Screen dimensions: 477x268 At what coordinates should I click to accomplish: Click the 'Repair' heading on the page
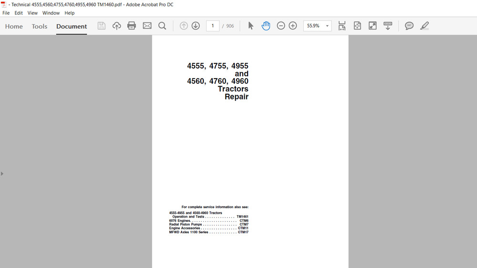(x=237, y=97)
